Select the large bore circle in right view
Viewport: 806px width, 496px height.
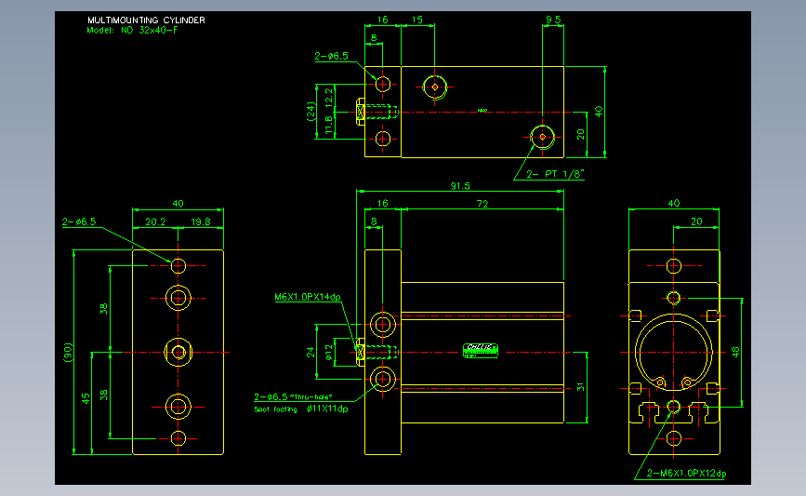[673, 353]
